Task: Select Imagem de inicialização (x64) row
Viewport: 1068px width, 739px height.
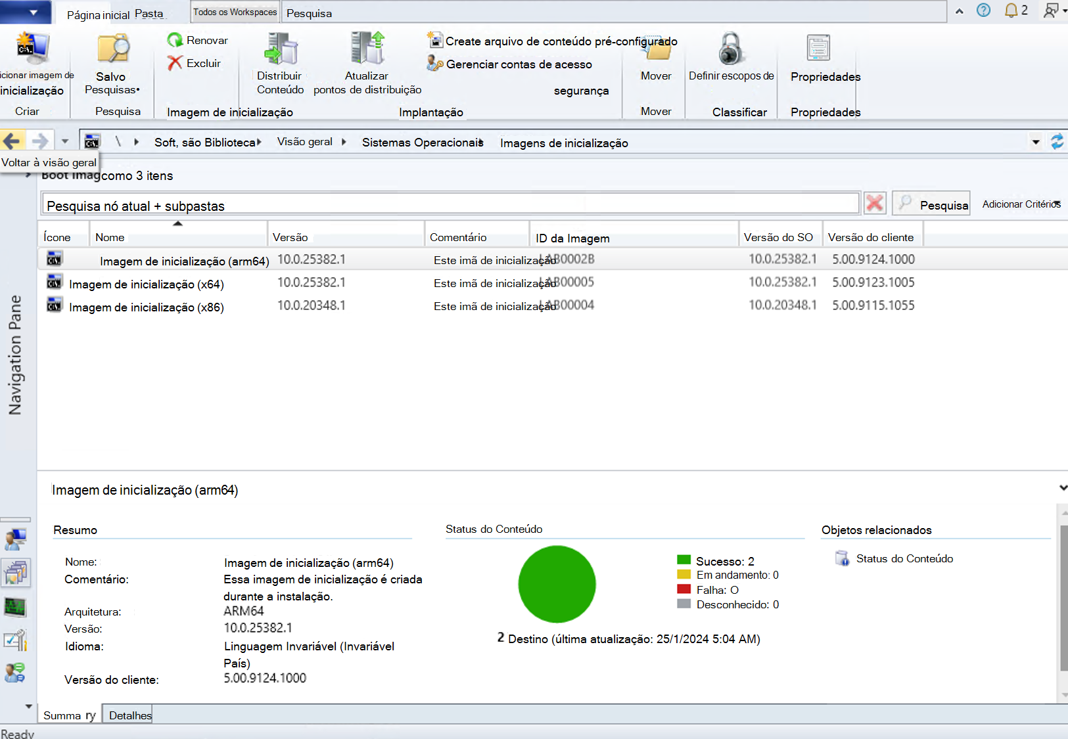Action: pos(552,283)
